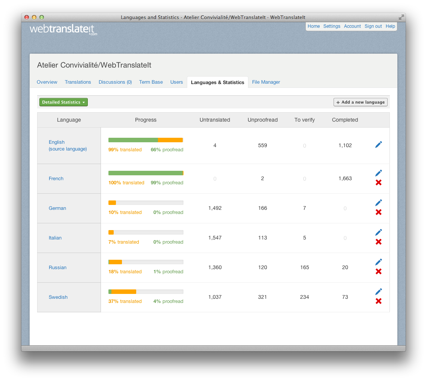Click '66% proofread' in the English row
This screenshot has height=381, width=427.
[167, 149]
